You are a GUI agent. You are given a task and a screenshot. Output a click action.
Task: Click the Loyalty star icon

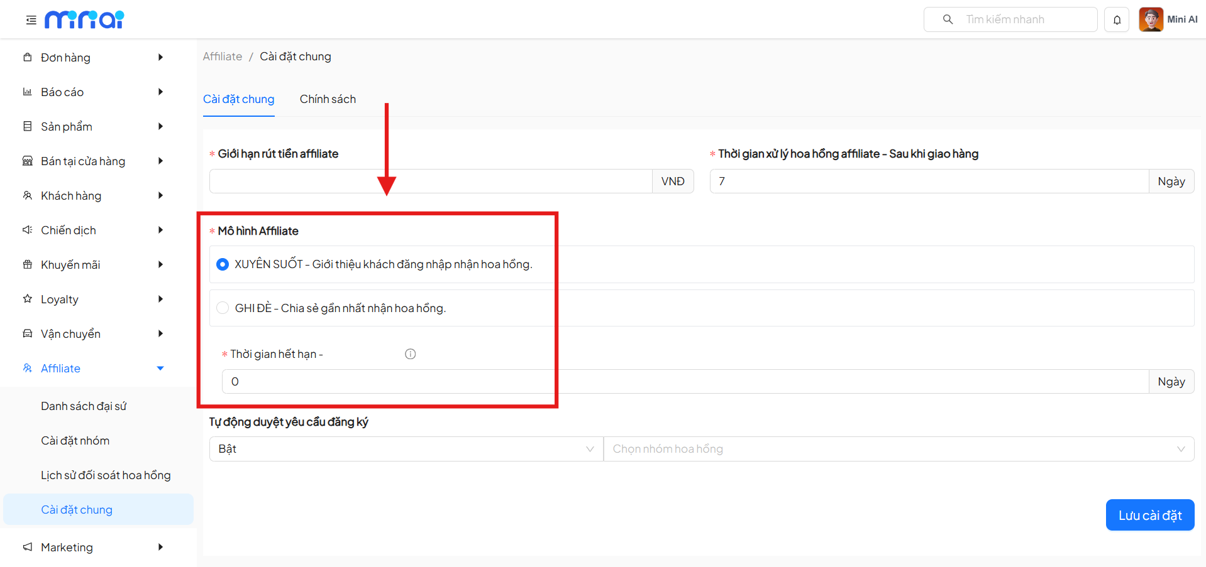pos(28,299)
